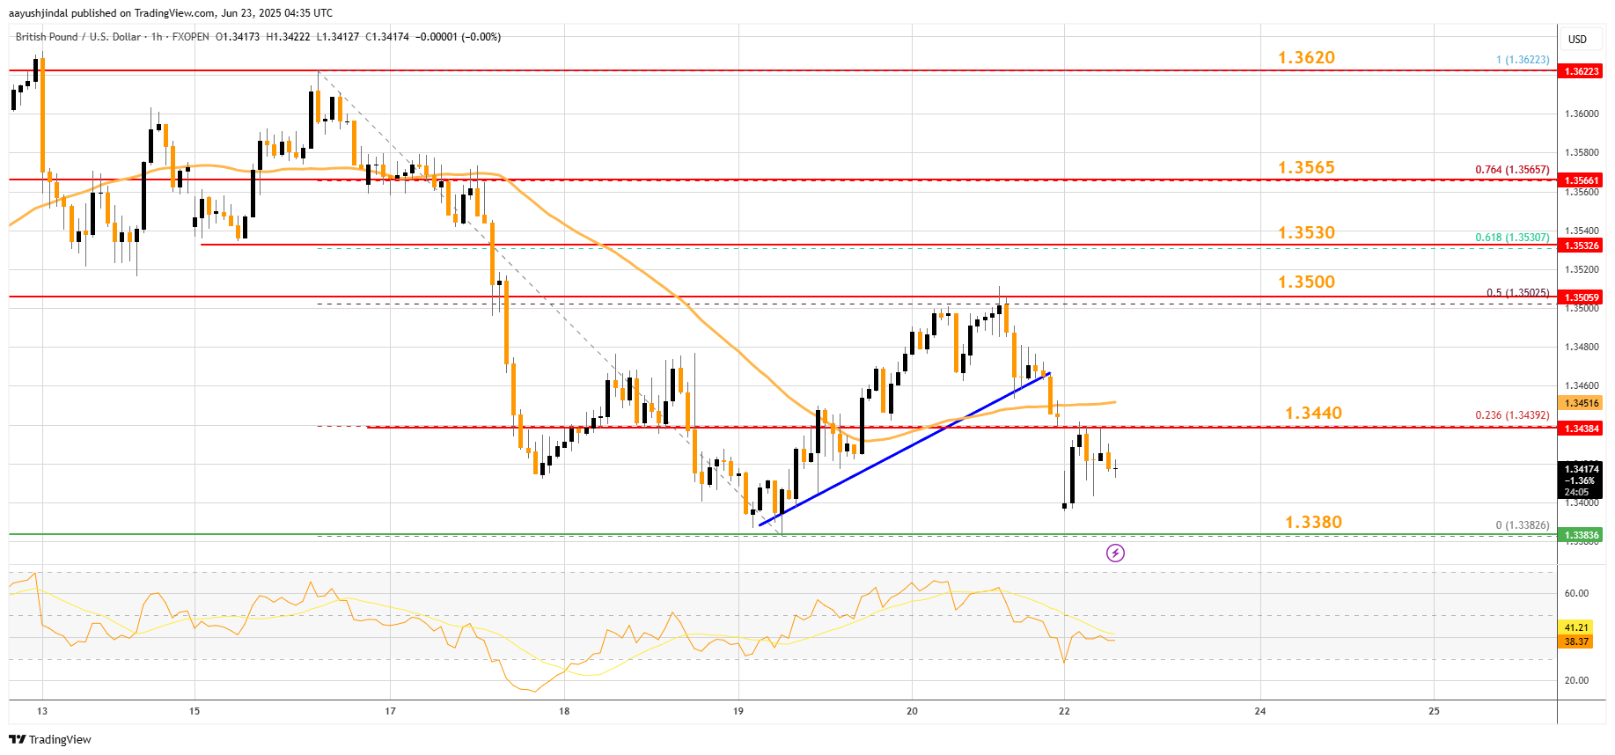Viewport: 1615px width, 755px height.
Task: Click the British Pound / U.S. Dollar title
Action: coord(78,37)
